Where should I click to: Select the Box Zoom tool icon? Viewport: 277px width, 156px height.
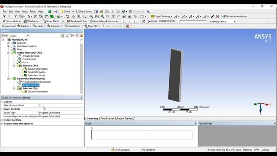[84, 16]
